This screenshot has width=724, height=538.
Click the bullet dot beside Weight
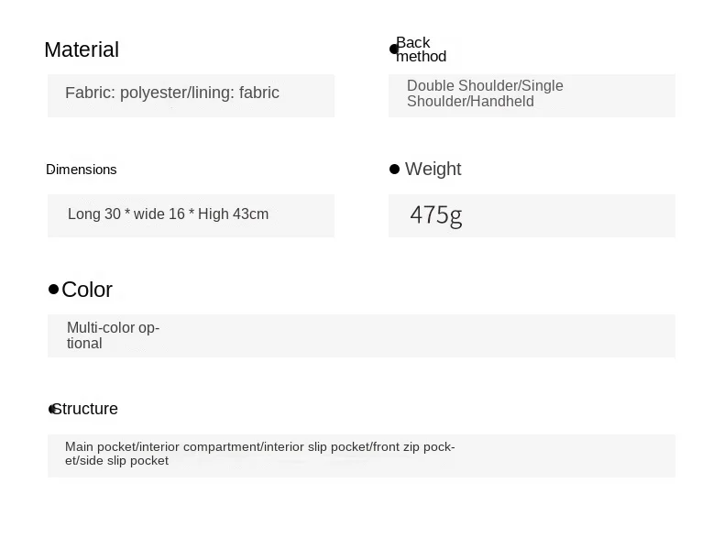394,169
